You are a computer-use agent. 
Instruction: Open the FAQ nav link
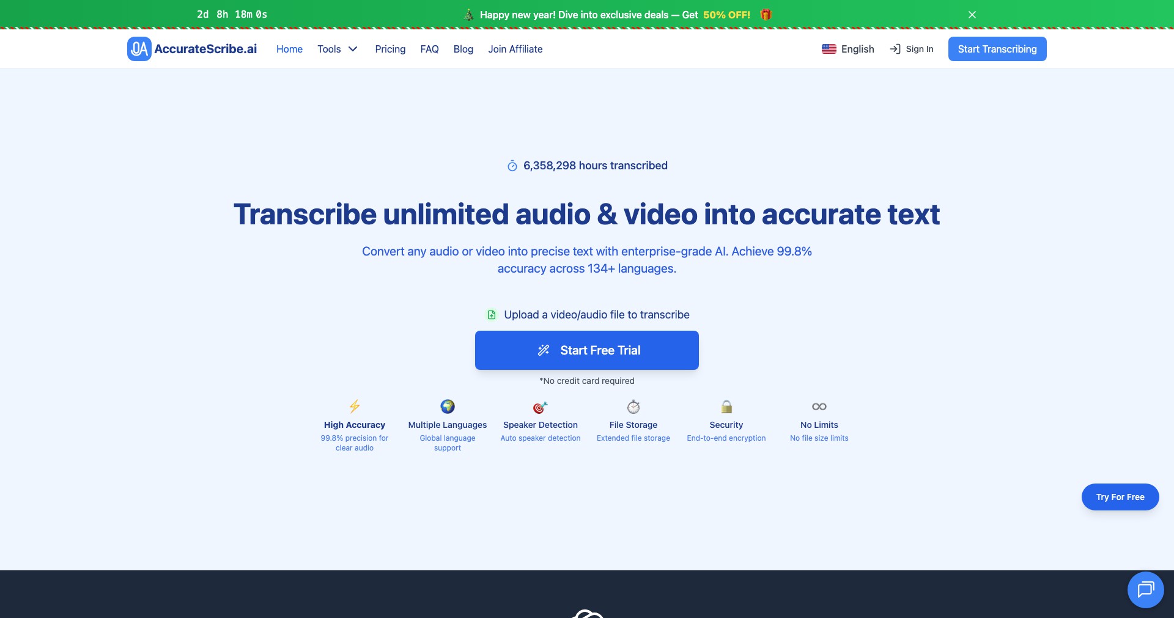(429, 49)
